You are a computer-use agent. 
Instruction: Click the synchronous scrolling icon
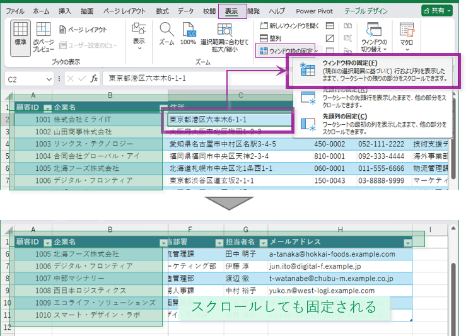[348, 38]
